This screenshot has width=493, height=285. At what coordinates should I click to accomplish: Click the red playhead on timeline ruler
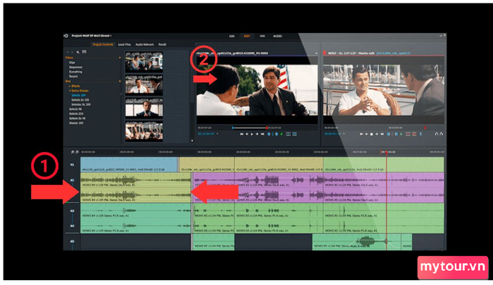click(x=387, y=152)
